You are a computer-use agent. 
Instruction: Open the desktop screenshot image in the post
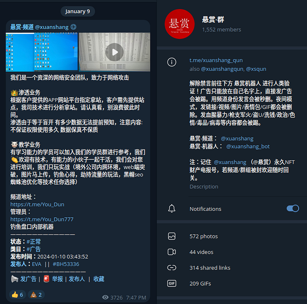[x=42, y=52]
